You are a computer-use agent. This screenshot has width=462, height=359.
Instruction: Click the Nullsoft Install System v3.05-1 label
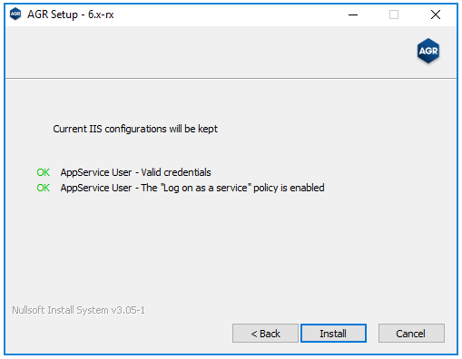click(x=78, y=310)
